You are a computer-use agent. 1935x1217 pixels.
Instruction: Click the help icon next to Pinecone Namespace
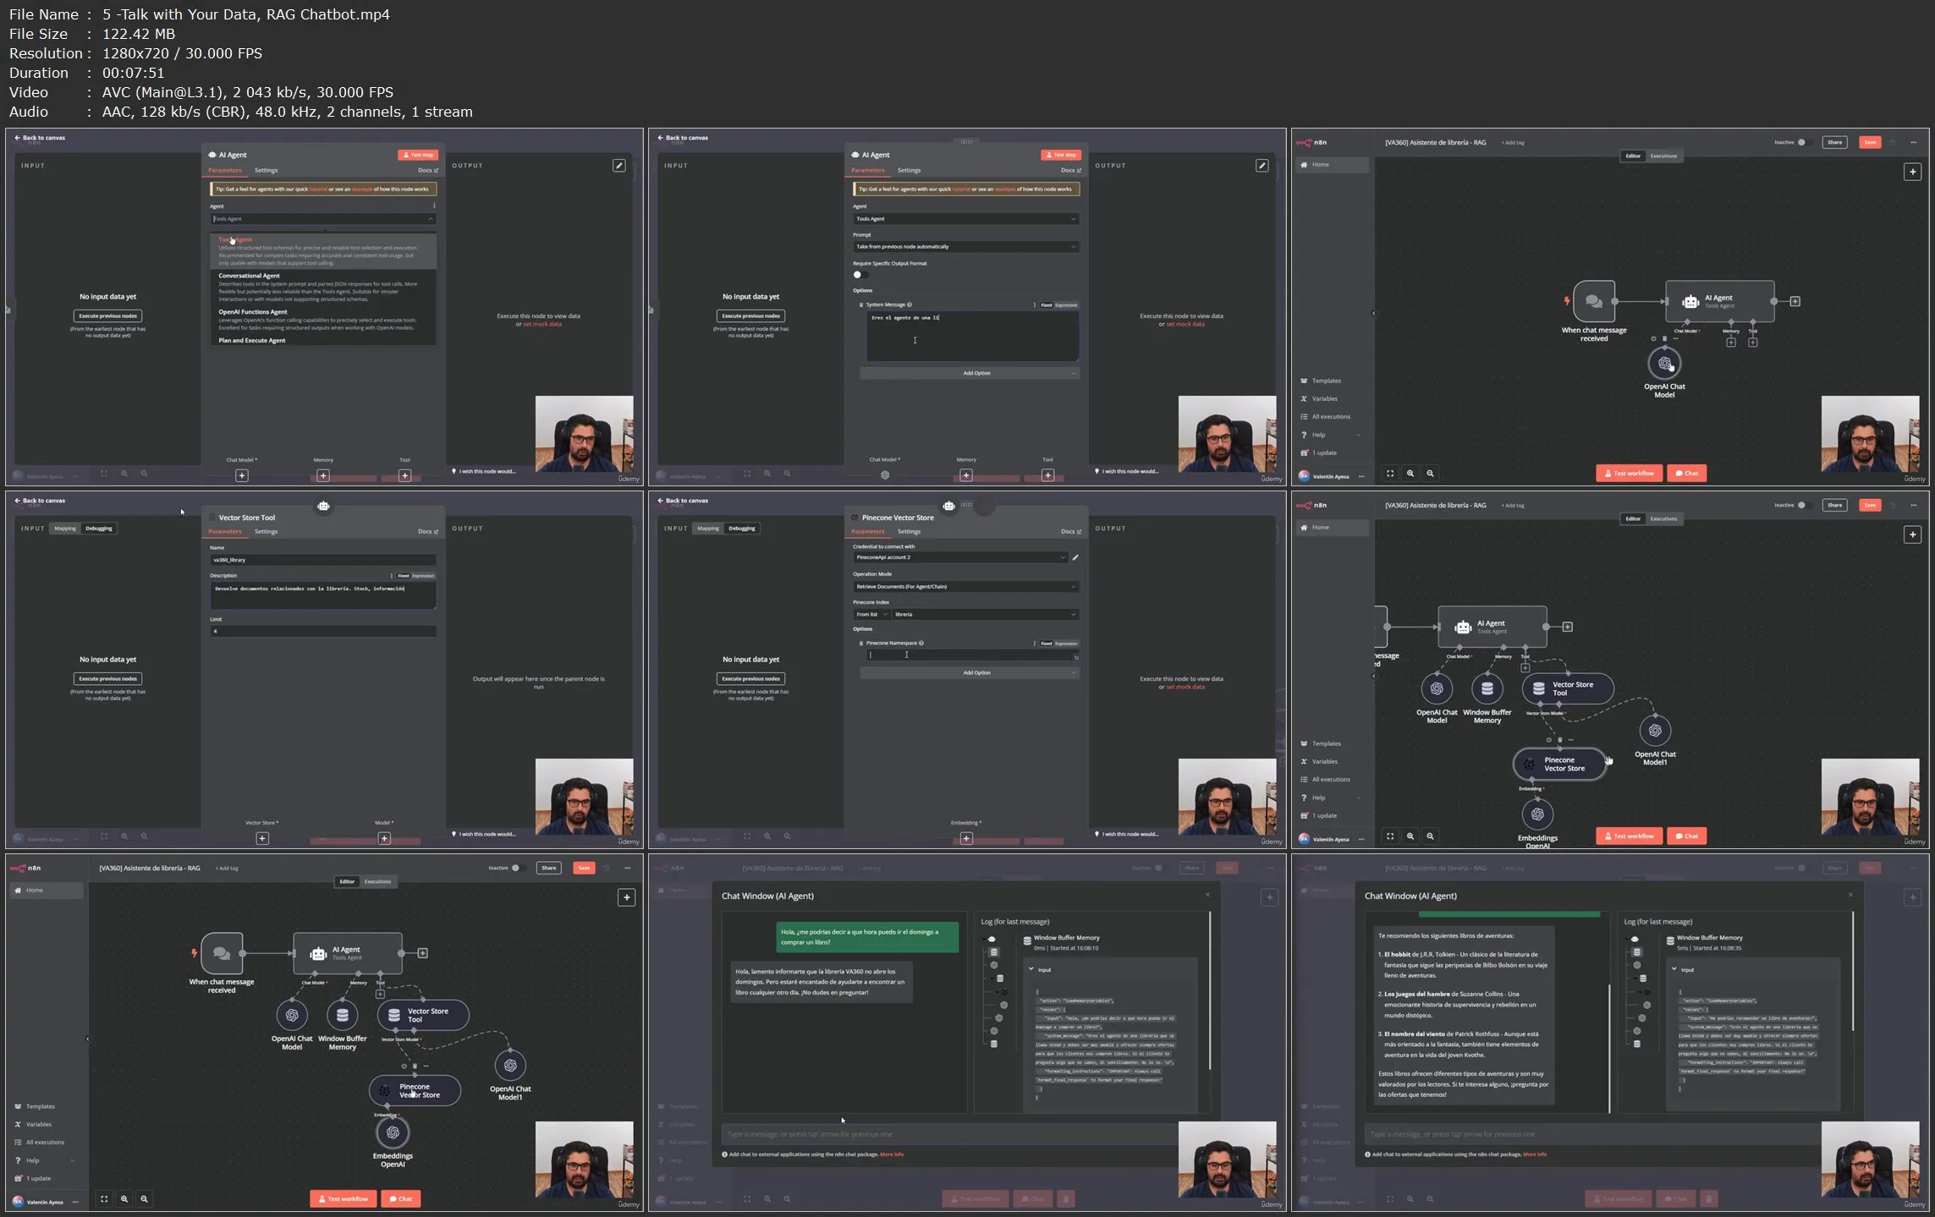(x=921, y=643)
